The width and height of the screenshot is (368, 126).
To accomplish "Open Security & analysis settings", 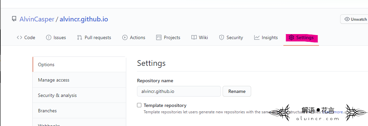I will [79, 95].
